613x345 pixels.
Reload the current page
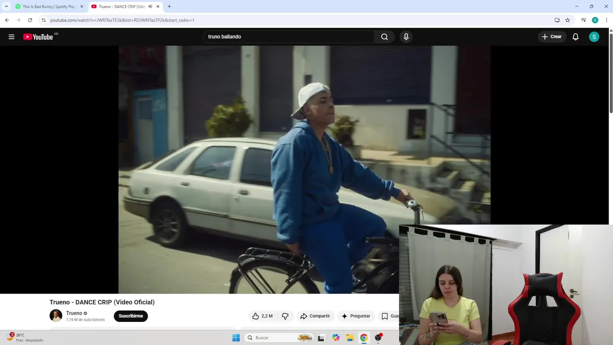[30, 20]
